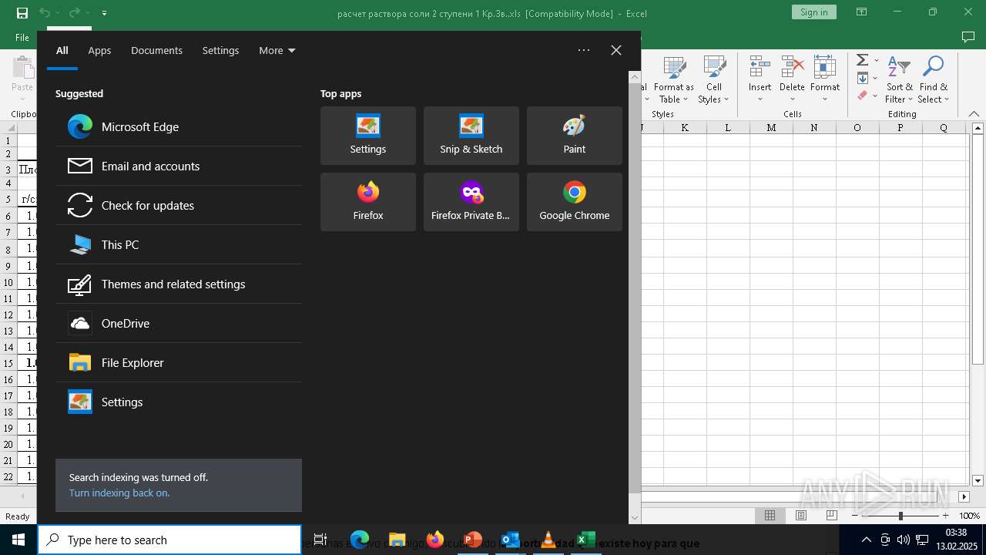Click Sign in button in Excel
The height and width of the screenshot is (555, 986).
tap(813, 12)
